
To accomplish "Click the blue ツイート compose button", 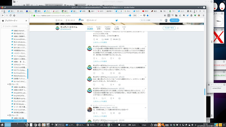I will [x=174, y=20].
